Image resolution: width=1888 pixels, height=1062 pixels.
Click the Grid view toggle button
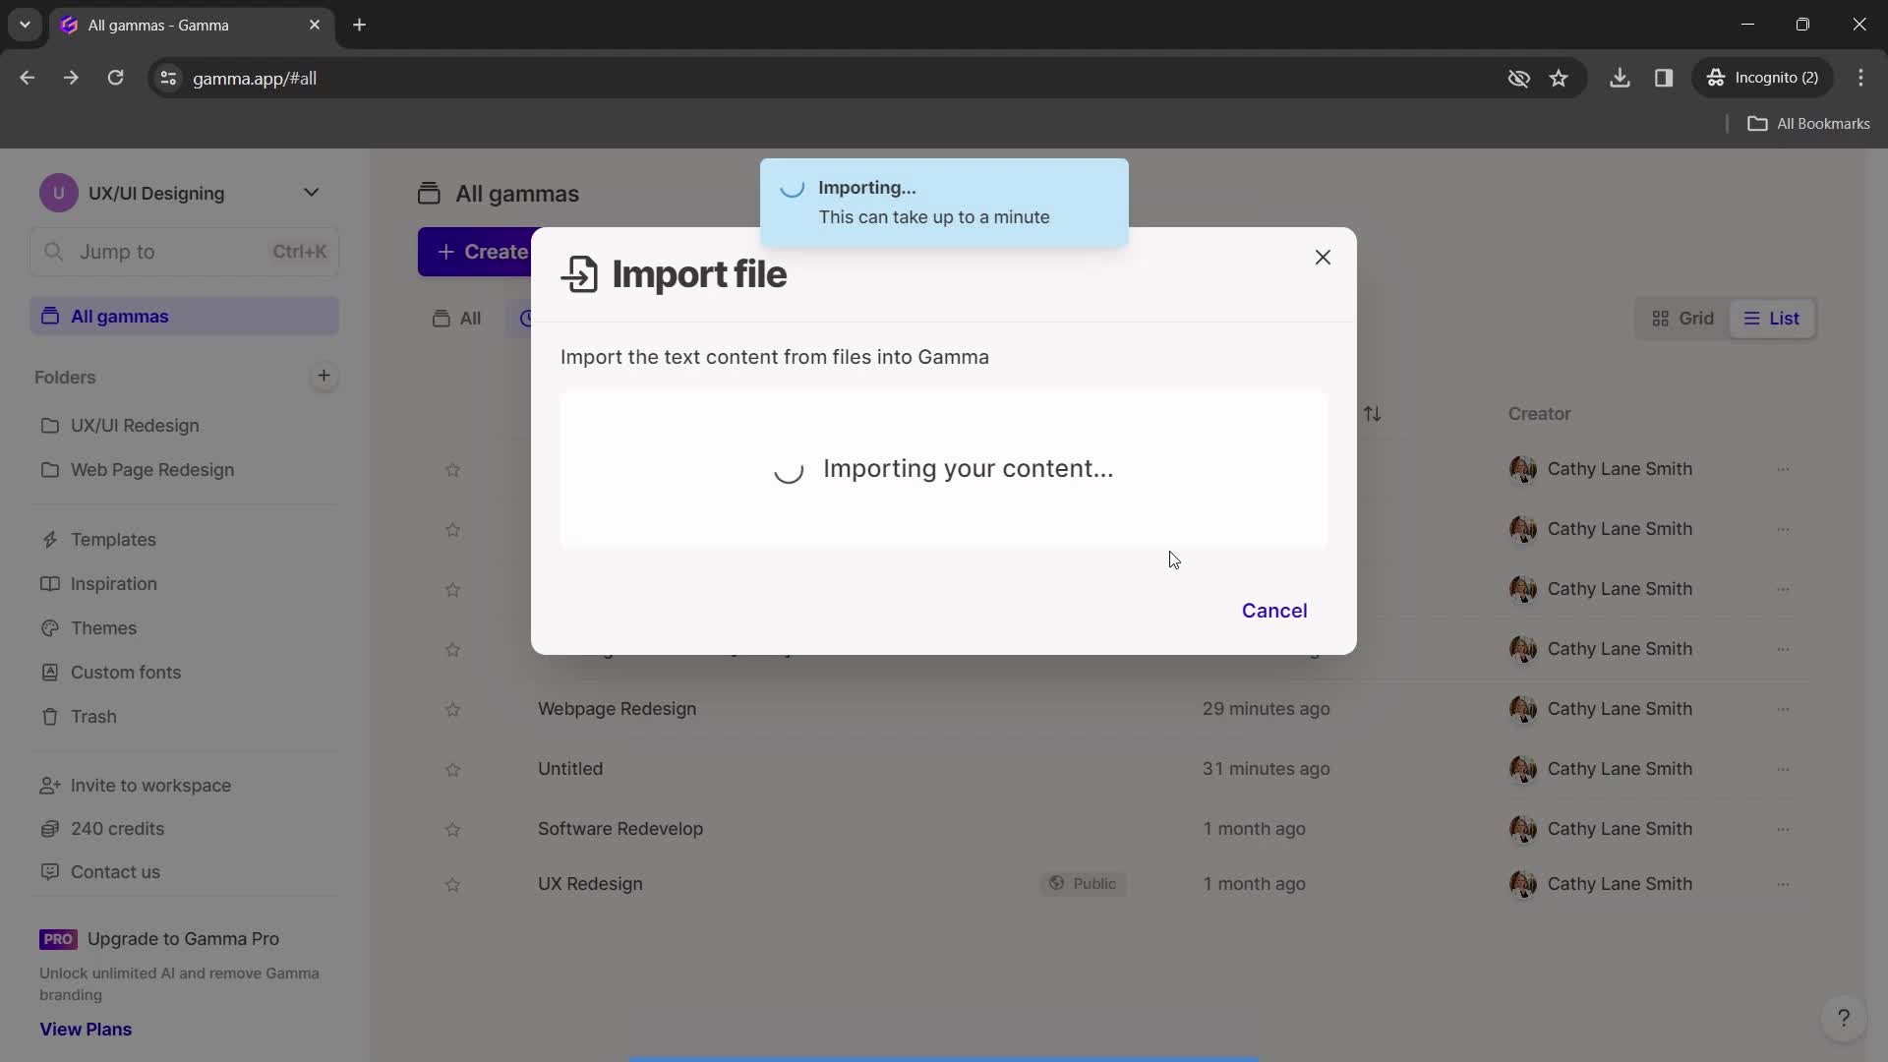coord(1683,319)
